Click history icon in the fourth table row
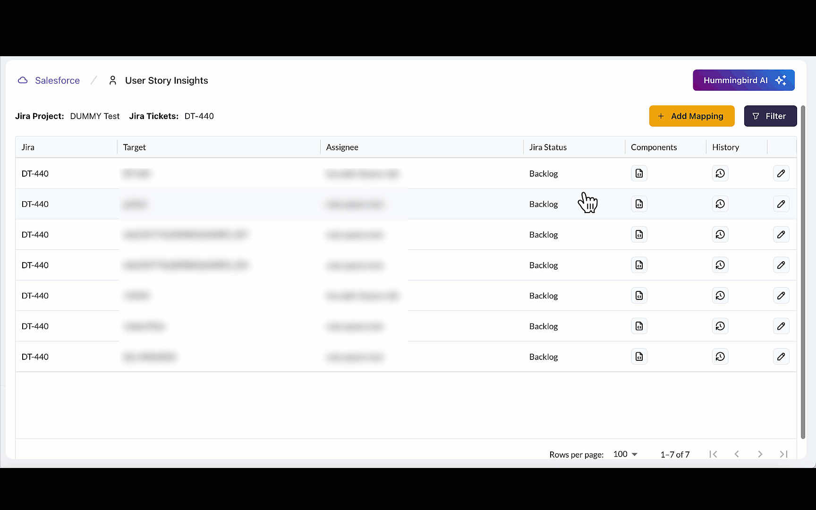 point(720,265)
